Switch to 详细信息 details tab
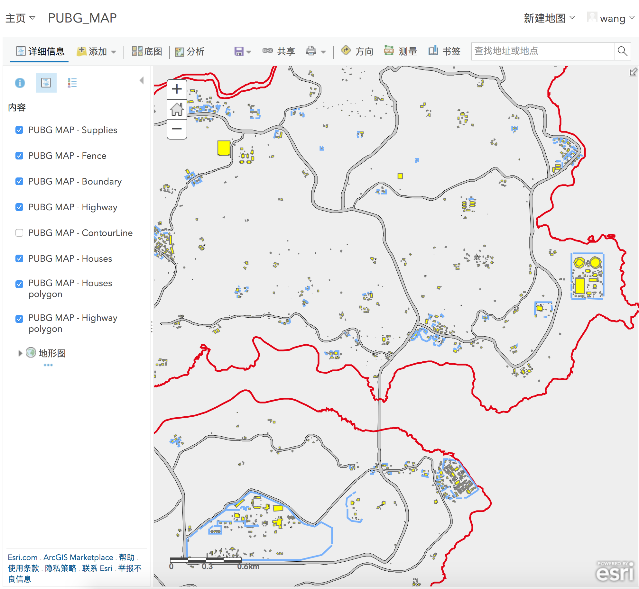The image size is (639, 589). [x=40, y=51]
